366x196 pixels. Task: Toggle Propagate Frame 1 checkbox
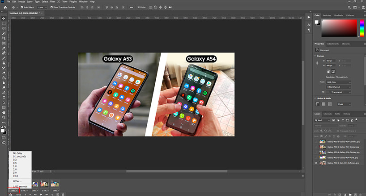(x=338, y=131)
